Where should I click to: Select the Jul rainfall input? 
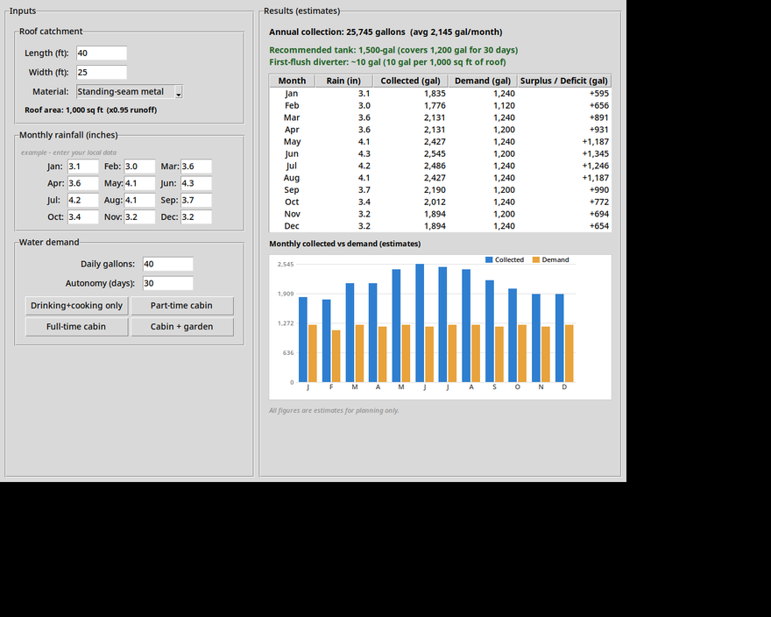[83, 200]
